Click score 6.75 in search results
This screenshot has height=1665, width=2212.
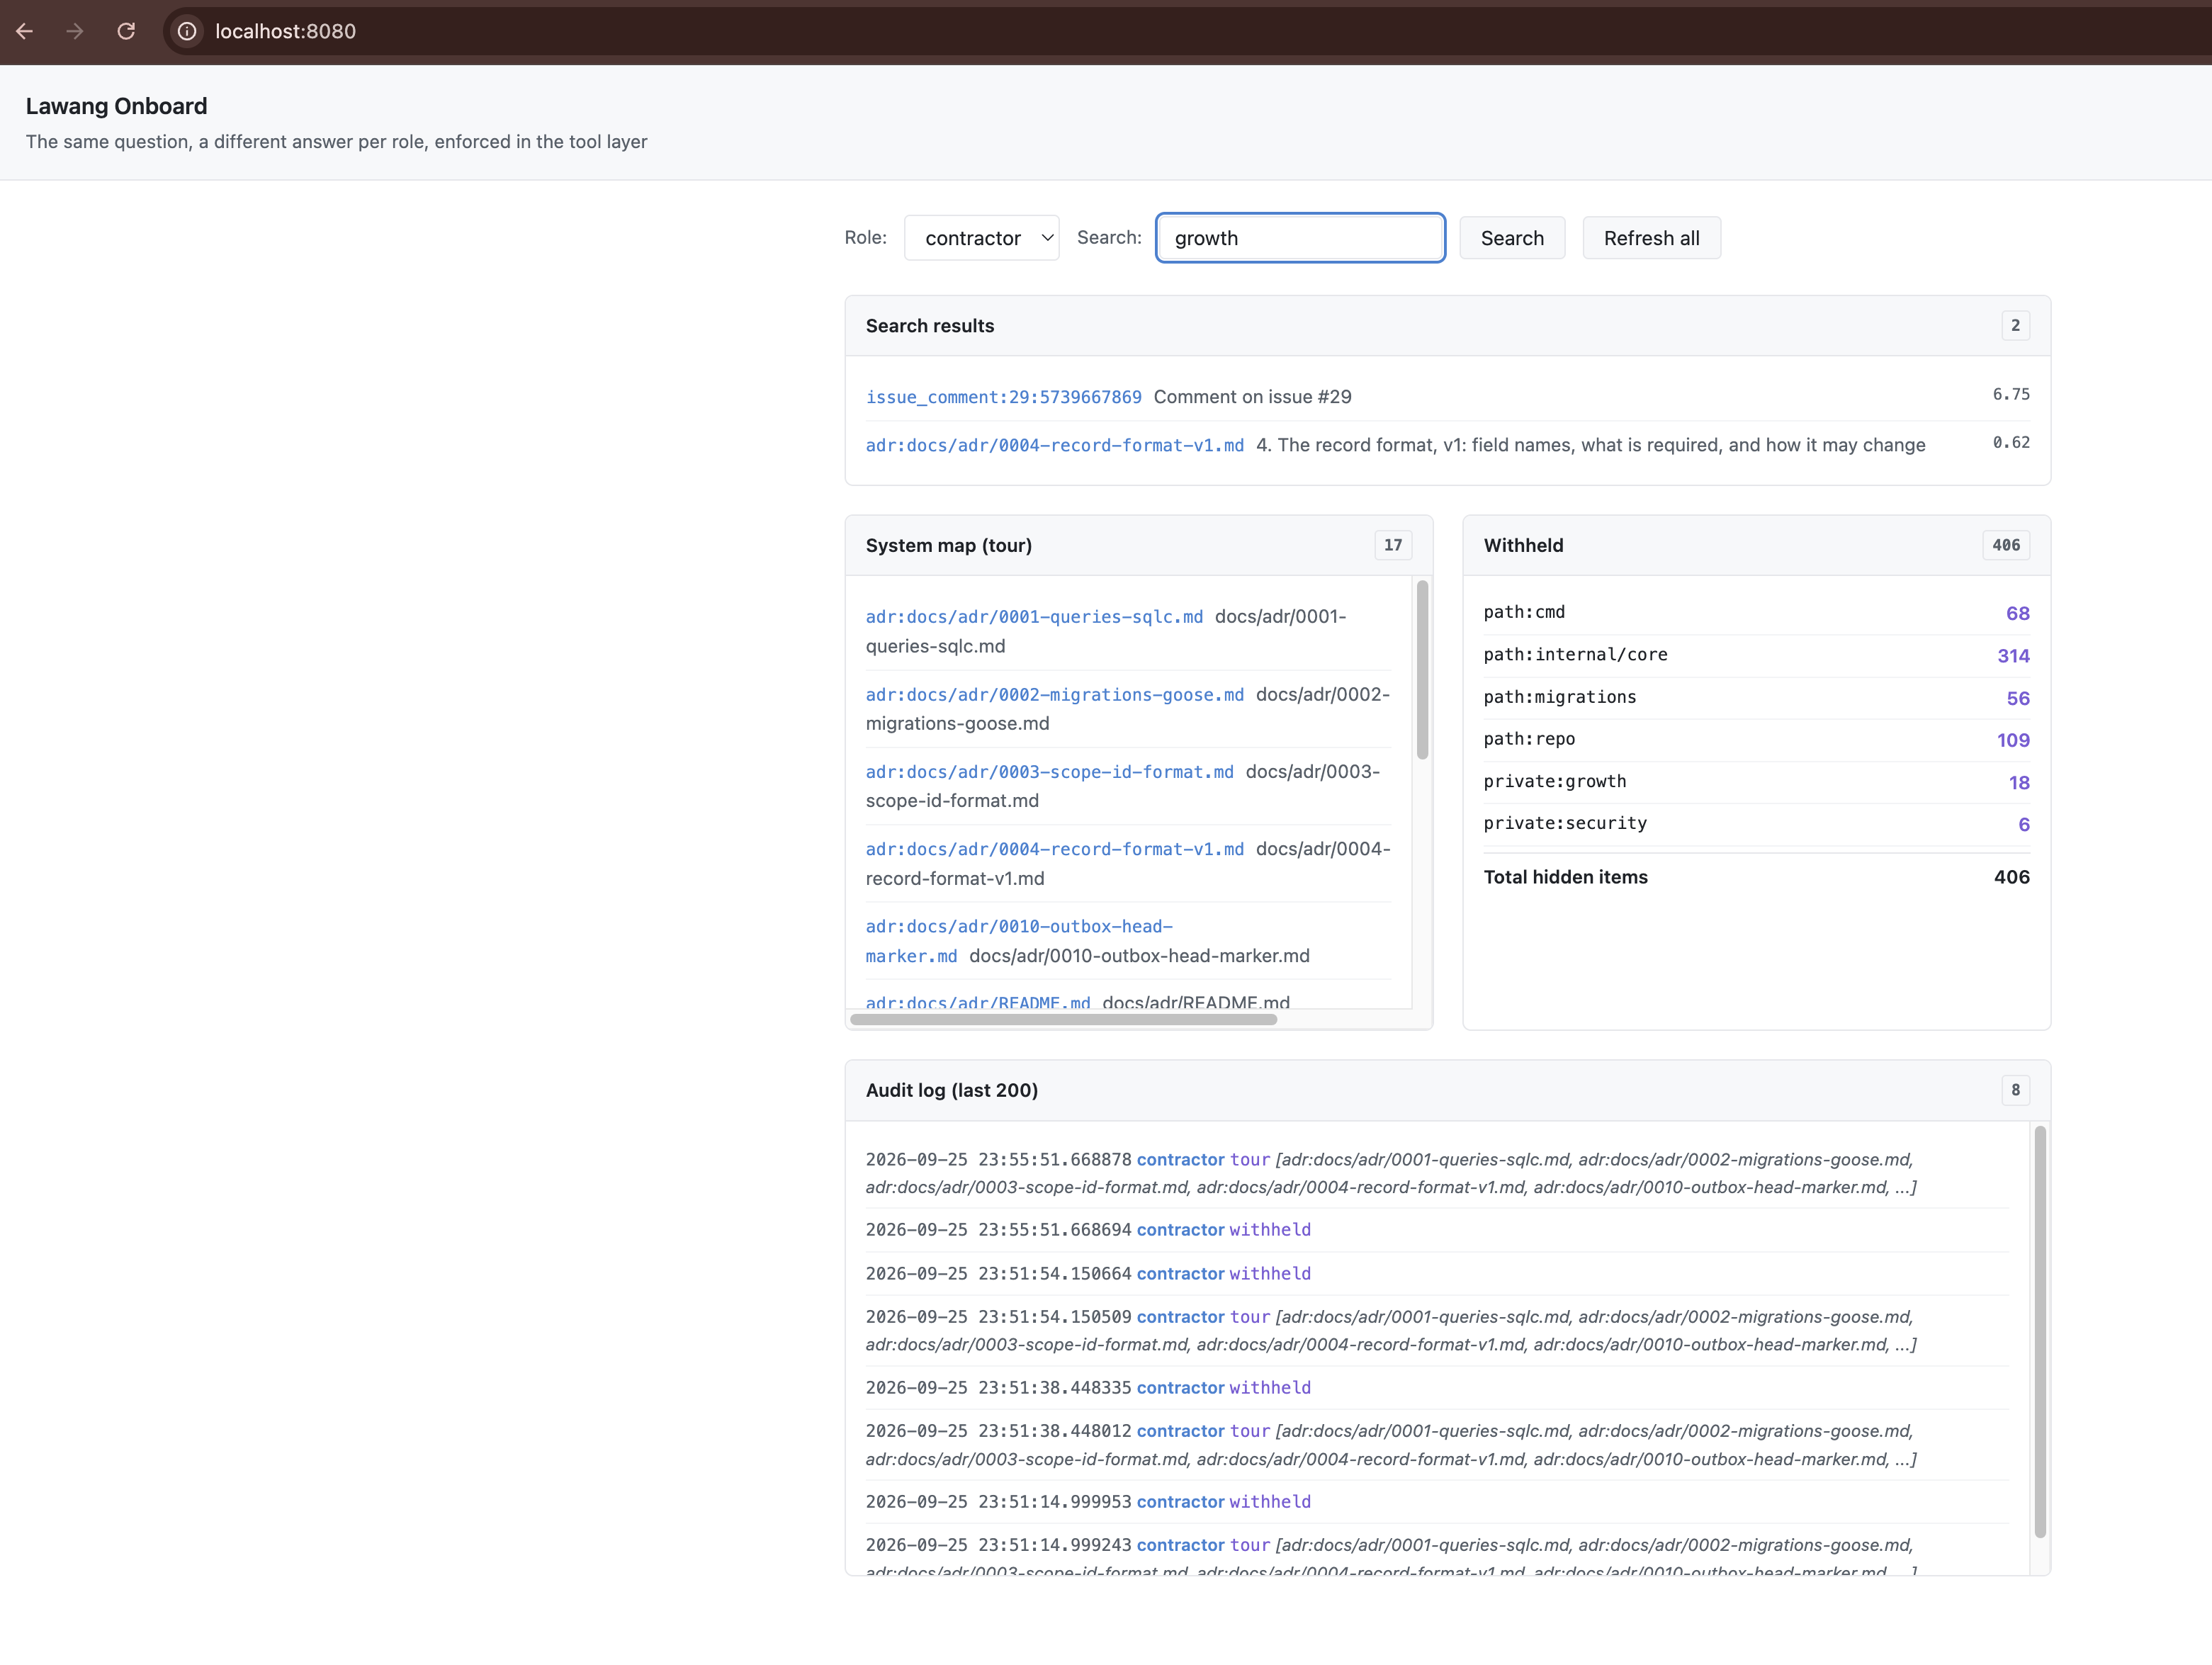[2011, 394]
